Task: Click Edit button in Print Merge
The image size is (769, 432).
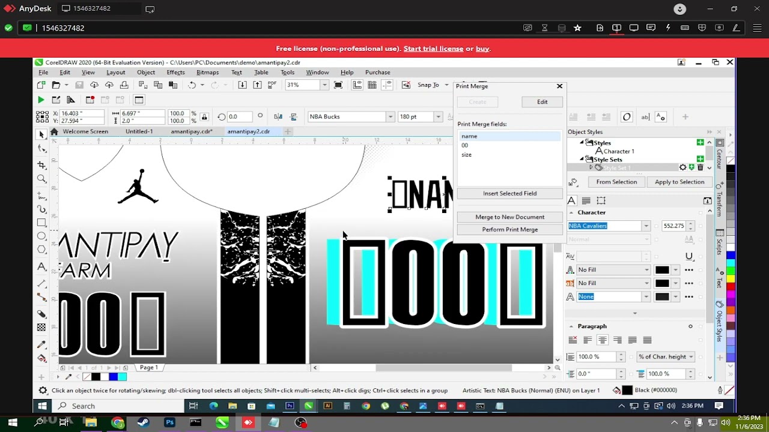Action: 543,102
